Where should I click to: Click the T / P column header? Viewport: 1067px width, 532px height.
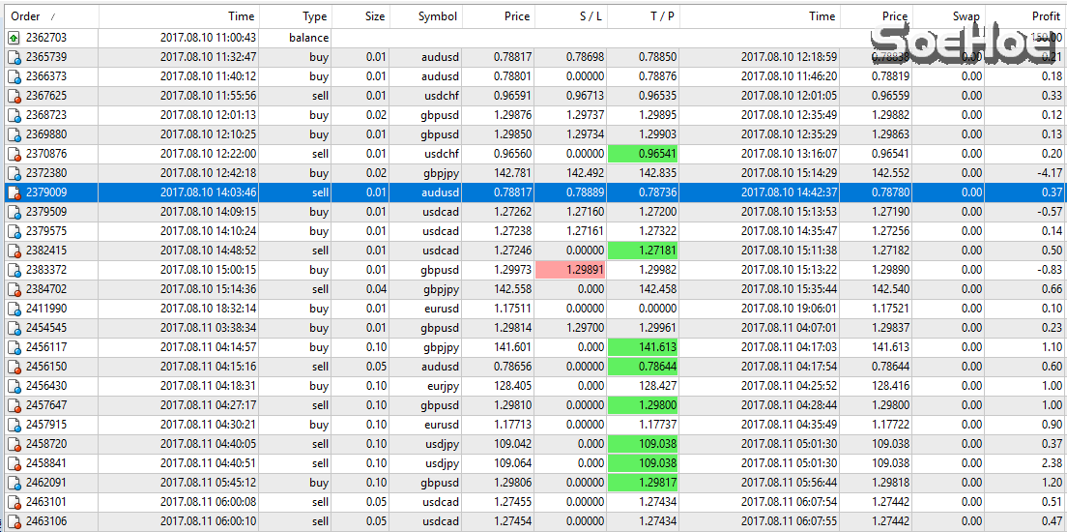click(663, 16)
